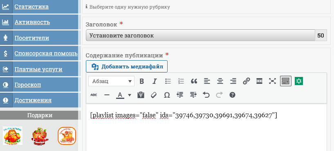Click the Платные услуги arrow icon

[x=6, y=69]
